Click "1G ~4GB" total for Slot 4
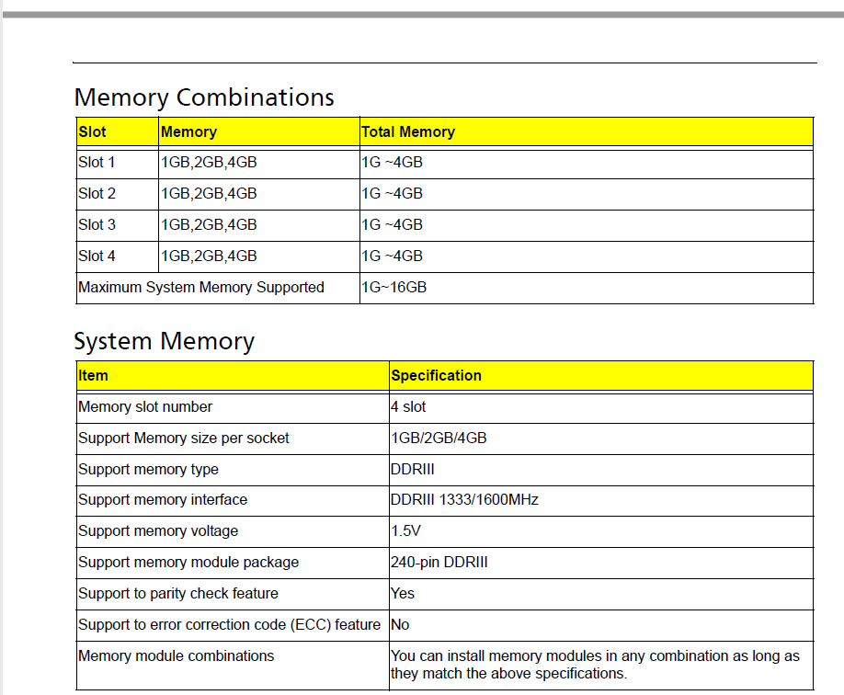Viewport: 844px width, 695px height. [392, 256]
